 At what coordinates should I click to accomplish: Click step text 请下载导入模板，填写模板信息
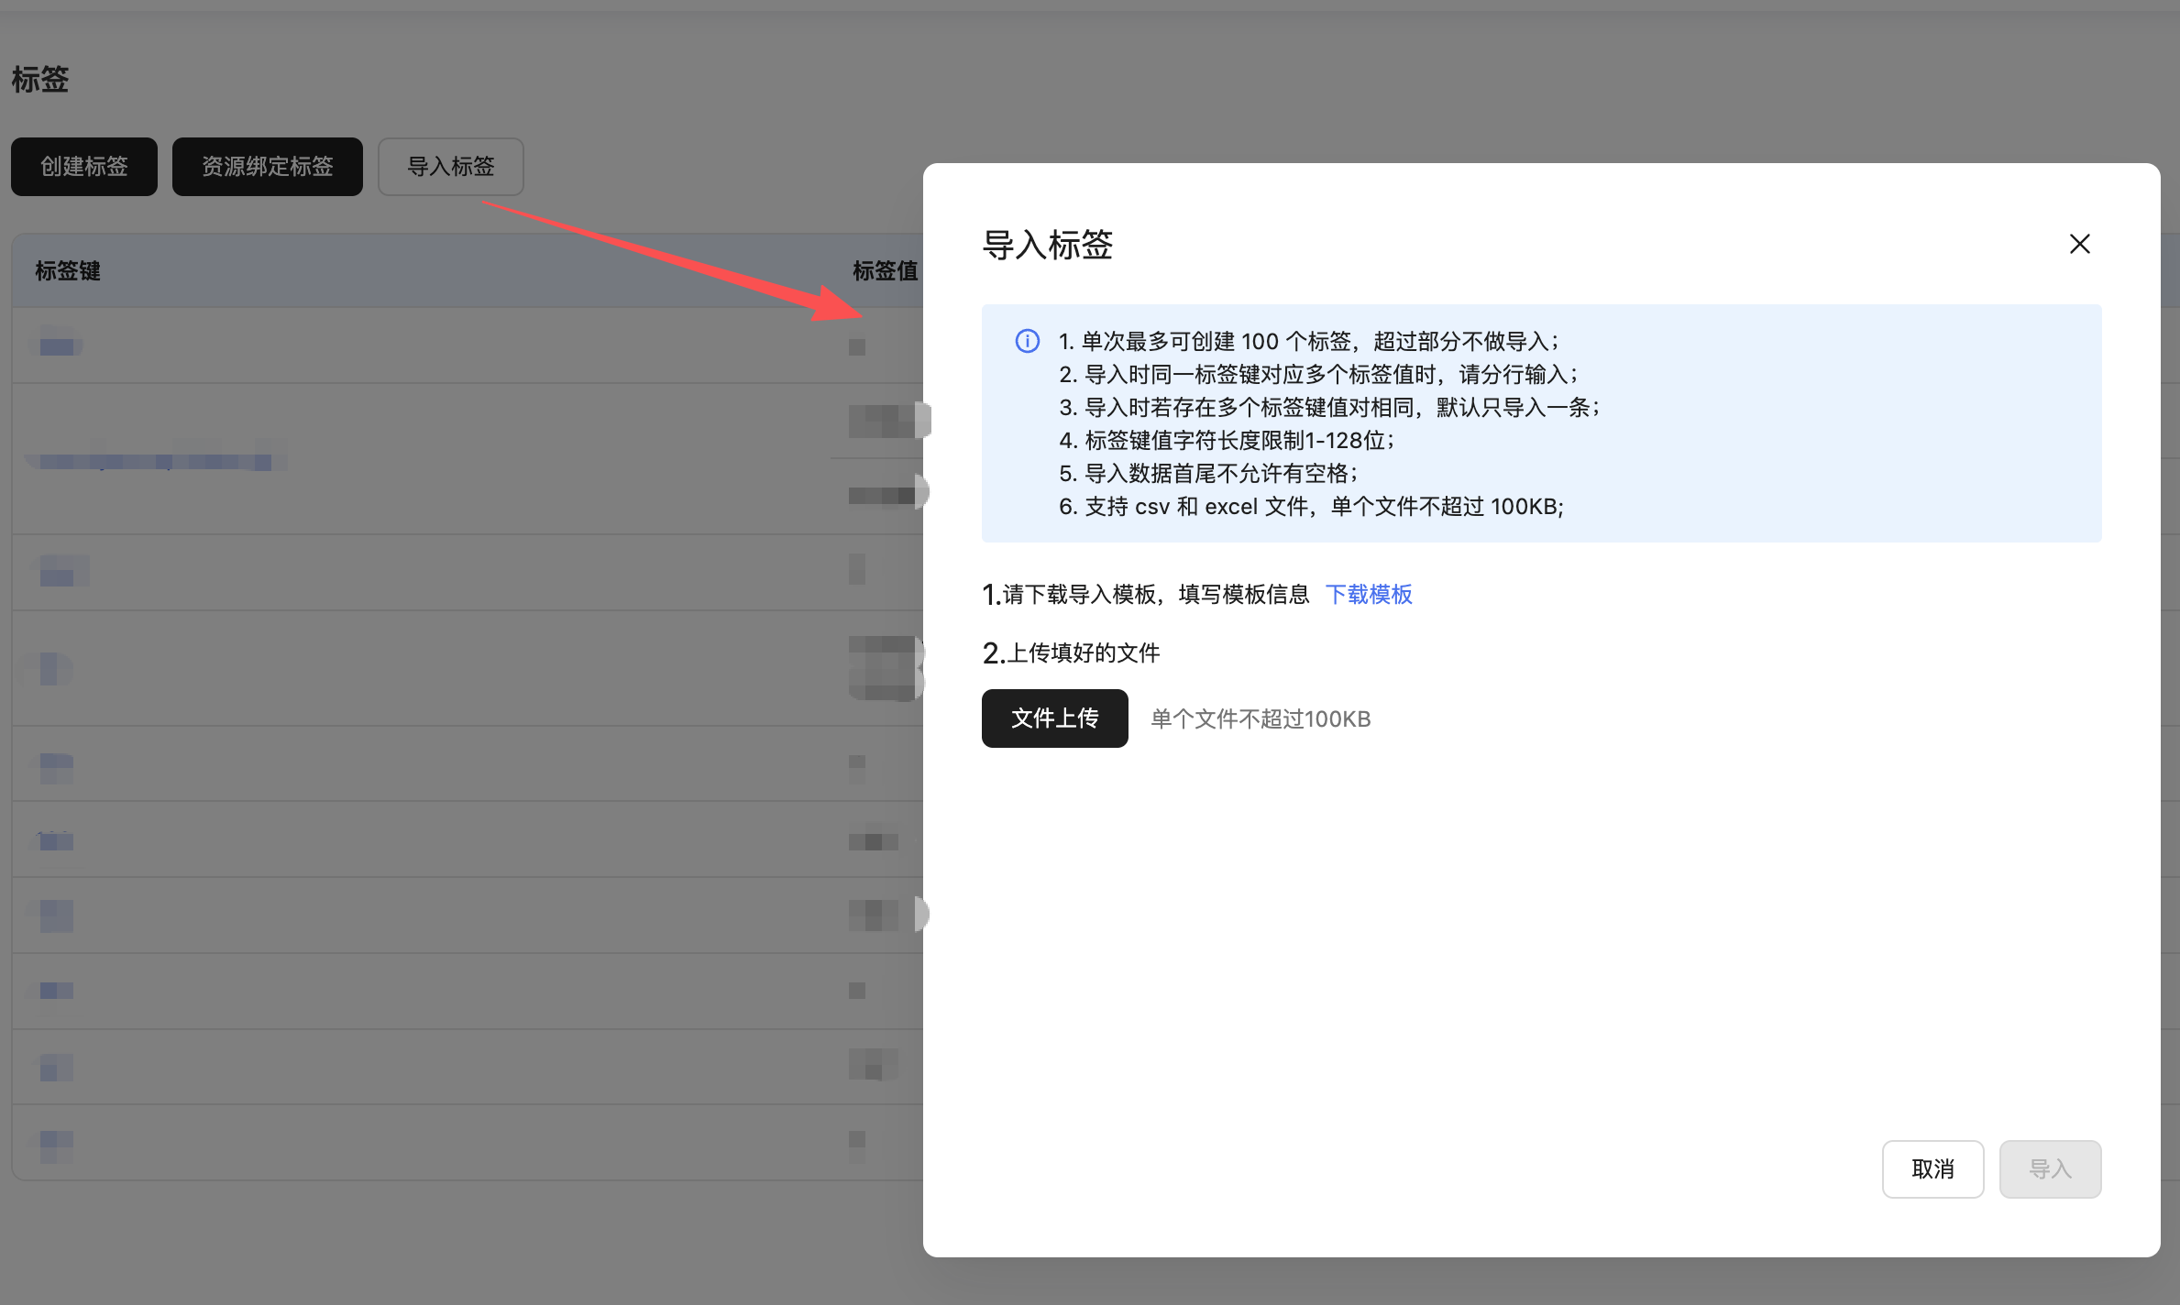tap(1155, 595)
